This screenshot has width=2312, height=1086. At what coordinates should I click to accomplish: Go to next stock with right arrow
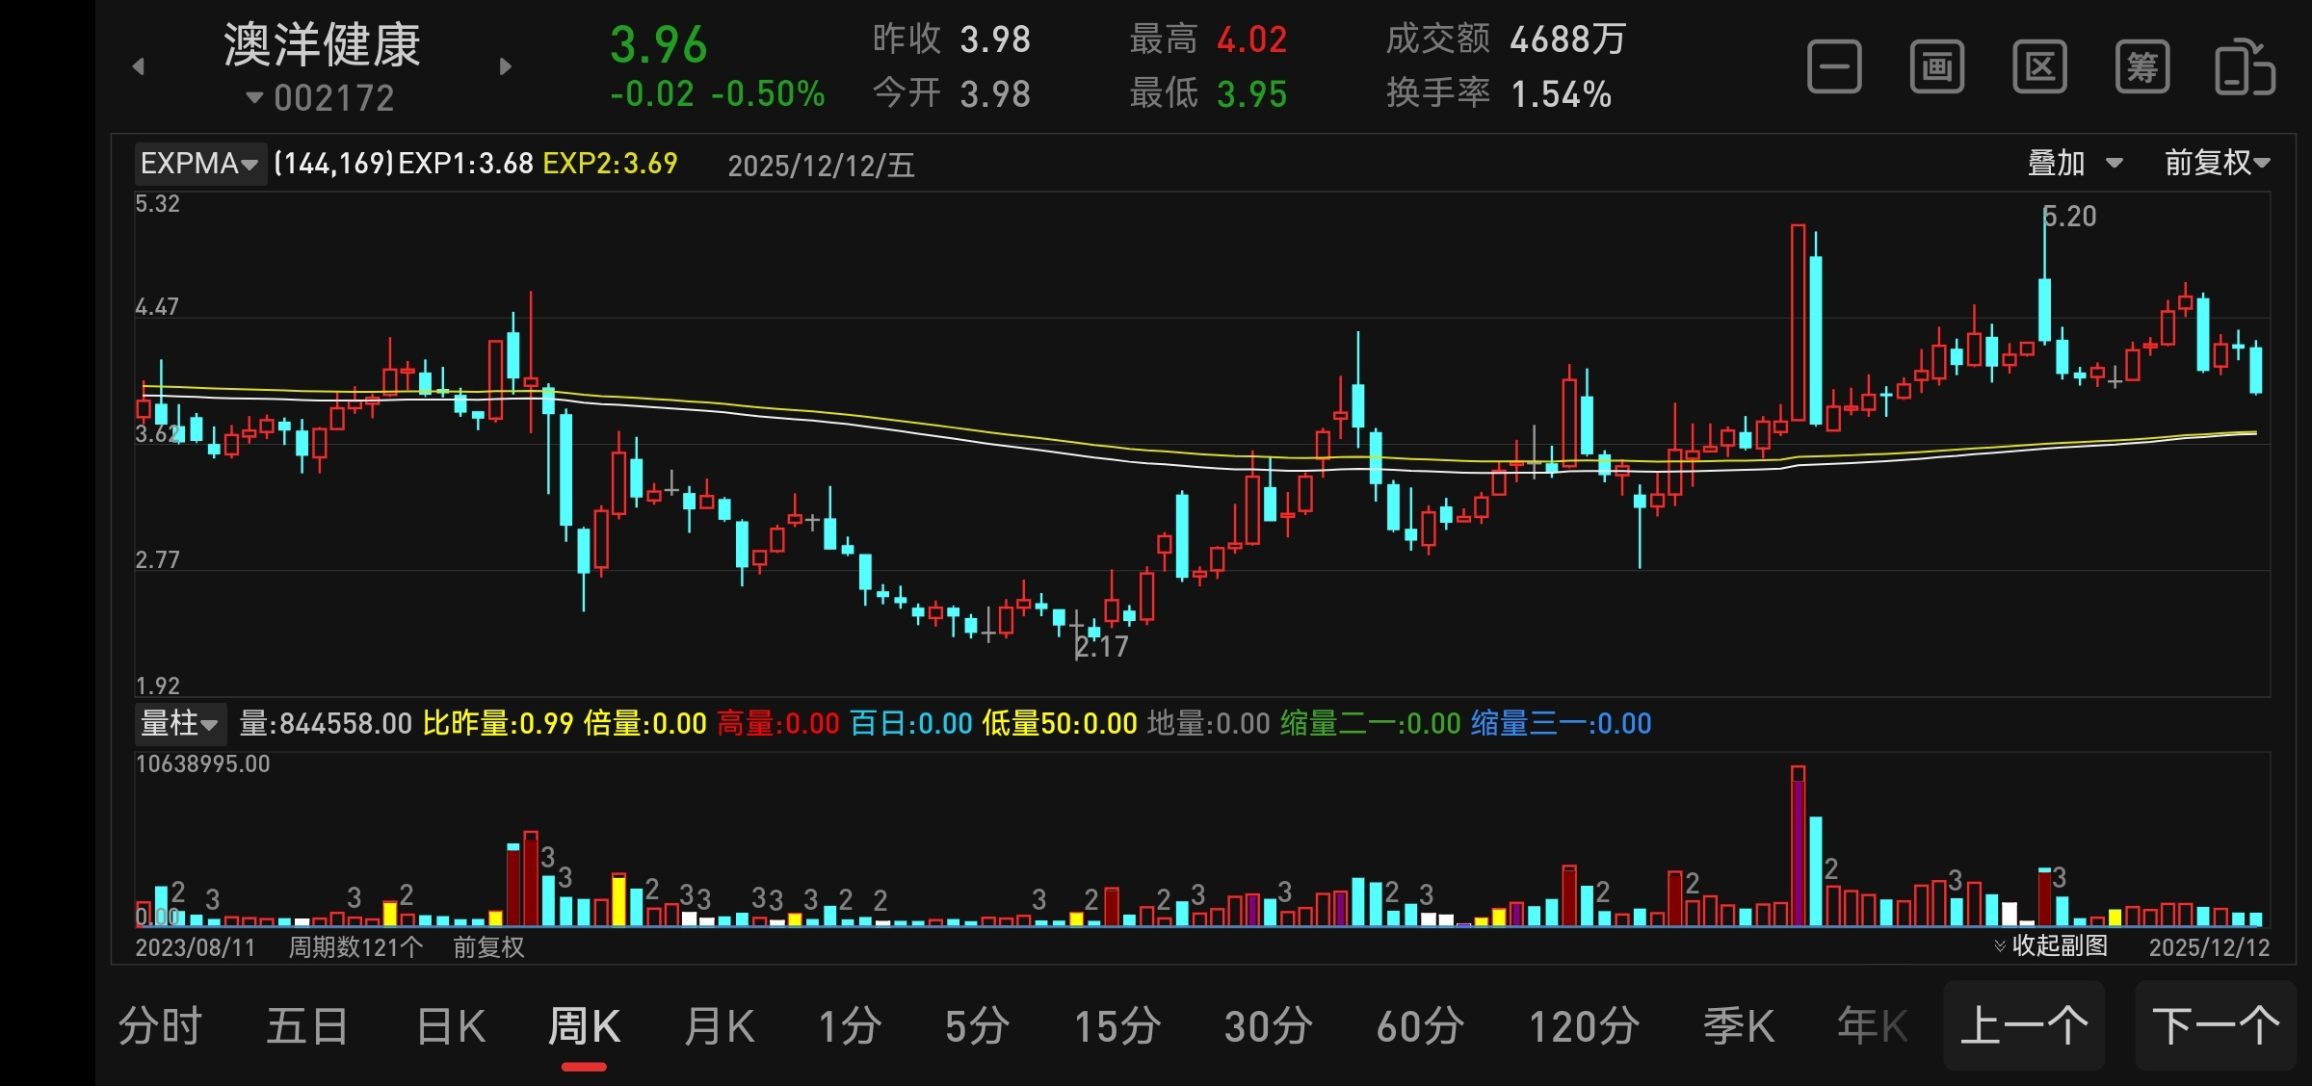pyautogui.click(x=506, y=66)
